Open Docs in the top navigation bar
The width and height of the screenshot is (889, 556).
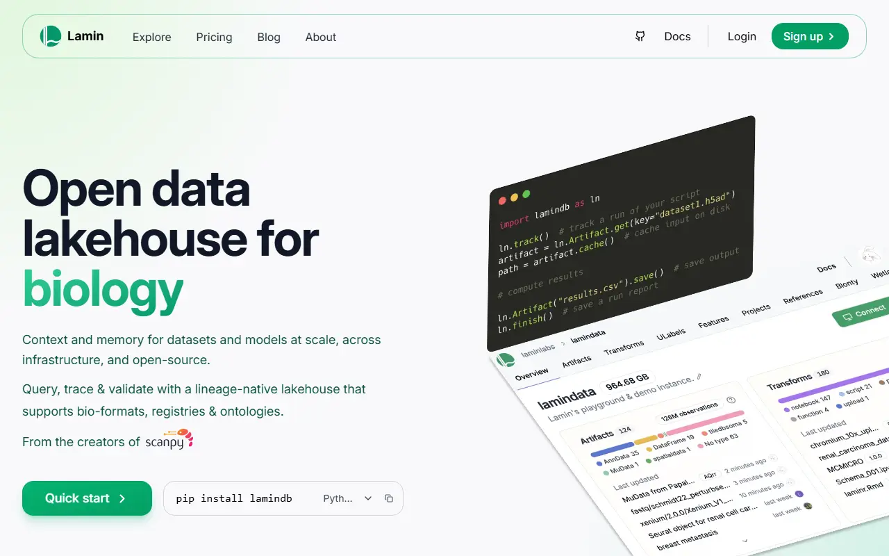click(677, 36)
